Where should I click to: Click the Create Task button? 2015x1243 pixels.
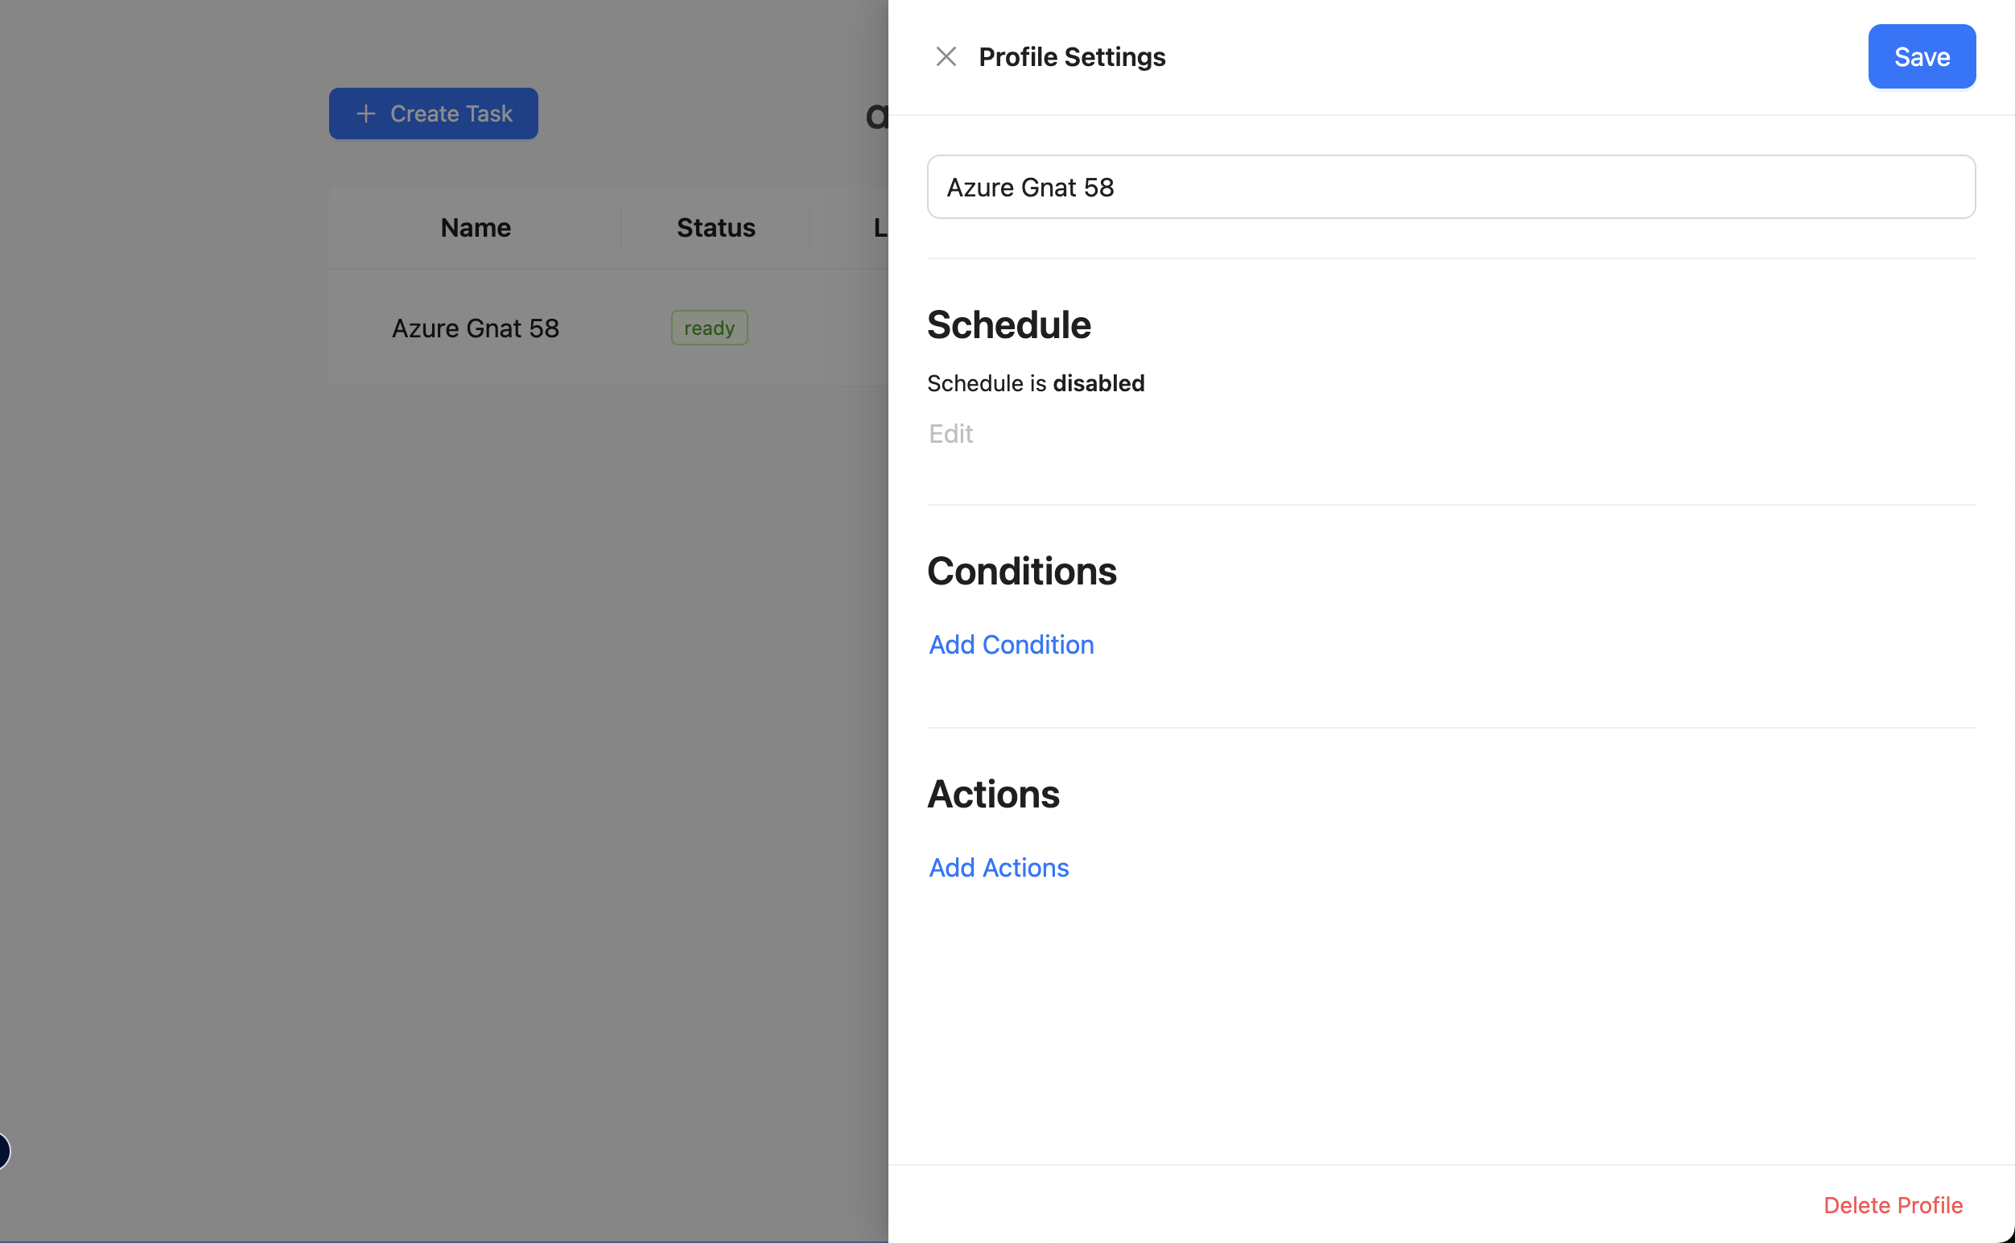click(x=433, y=114)
